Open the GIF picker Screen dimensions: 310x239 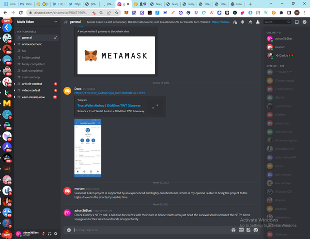(241, 230)
